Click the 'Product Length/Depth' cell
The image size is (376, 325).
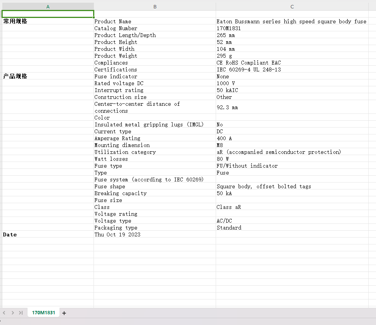coord(155,35)
